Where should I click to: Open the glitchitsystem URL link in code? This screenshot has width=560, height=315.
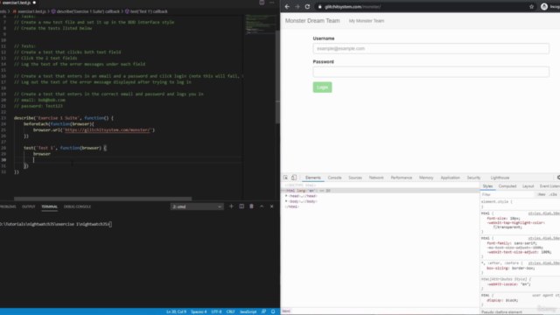coord(107,130)
